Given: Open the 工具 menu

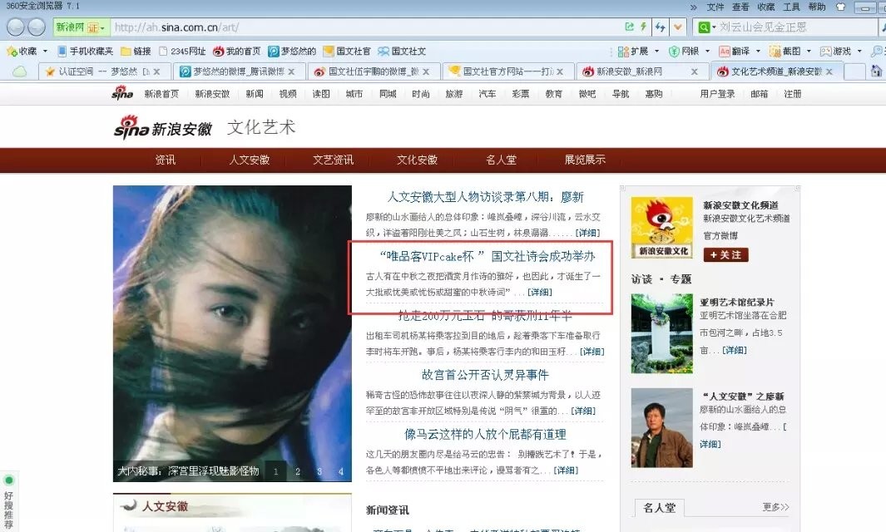Looking at the screenshot, I should 791,7.
